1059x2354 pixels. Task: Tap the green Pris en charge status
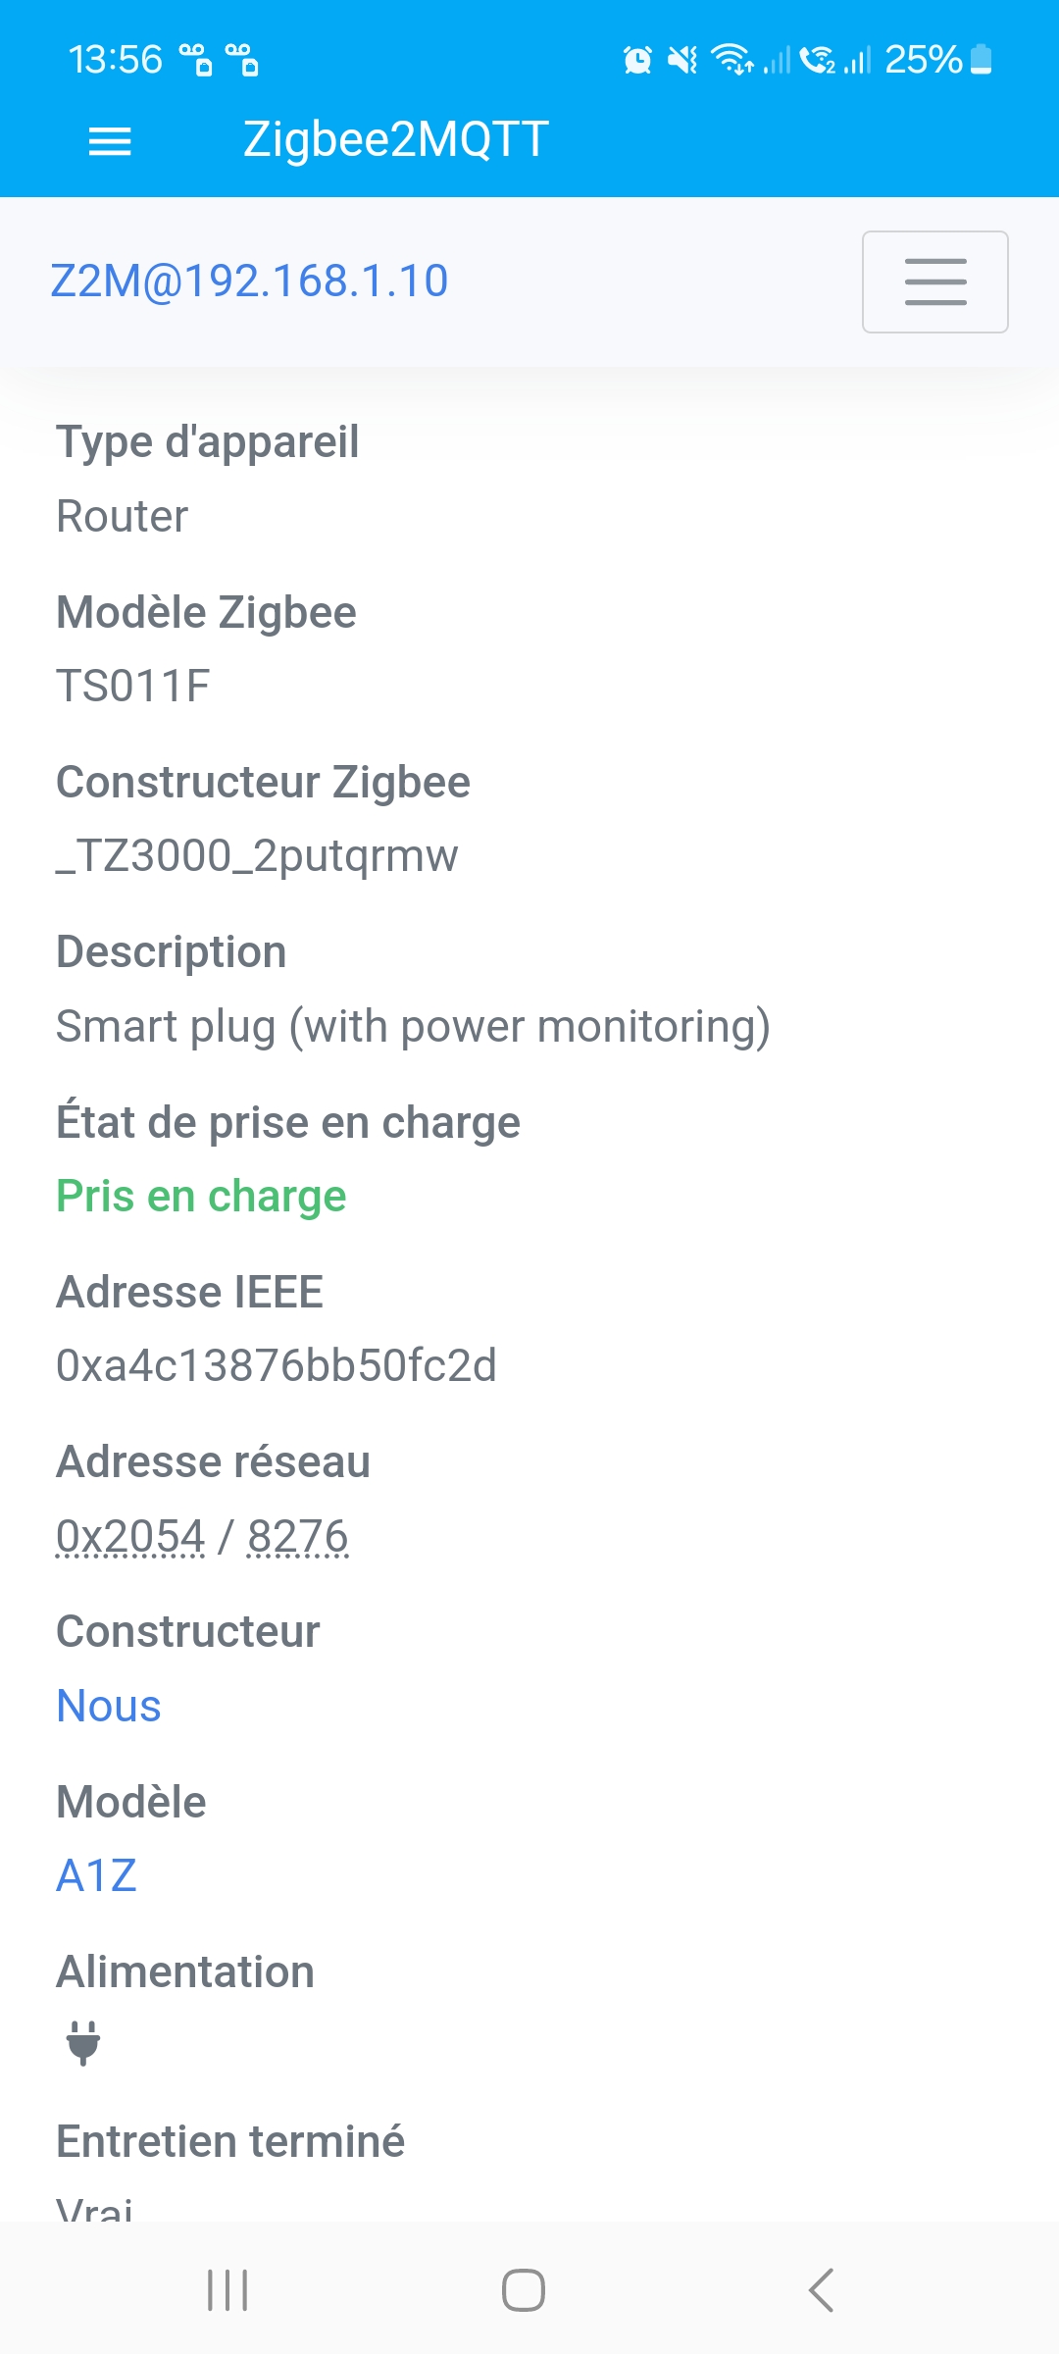click(201, 1196)
